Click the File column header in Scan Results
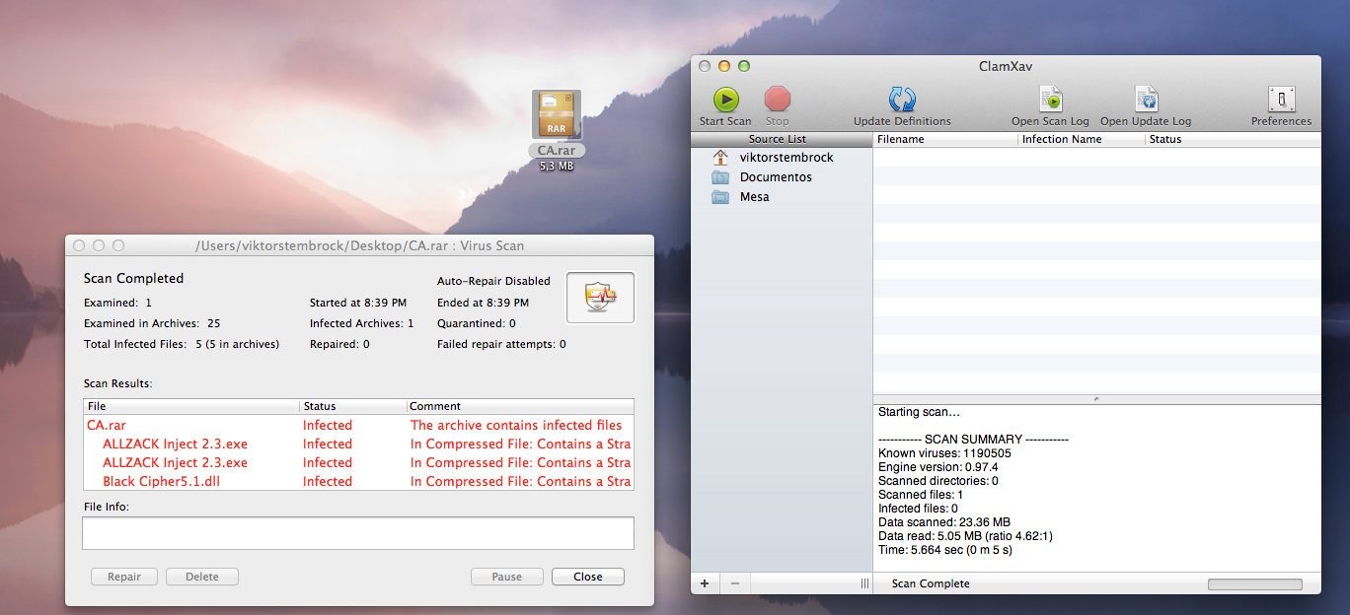 point(191,406)
